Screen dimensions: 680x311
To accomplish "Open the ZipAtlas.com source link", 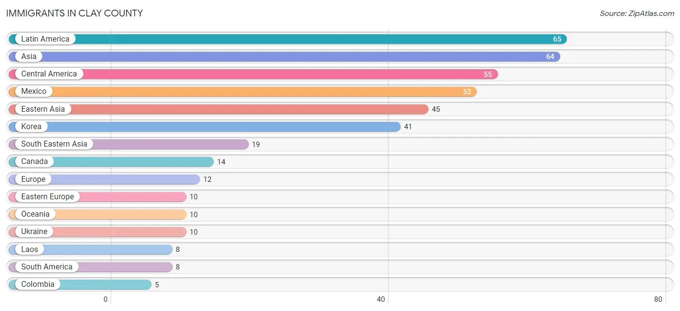I will coord(637,13).
